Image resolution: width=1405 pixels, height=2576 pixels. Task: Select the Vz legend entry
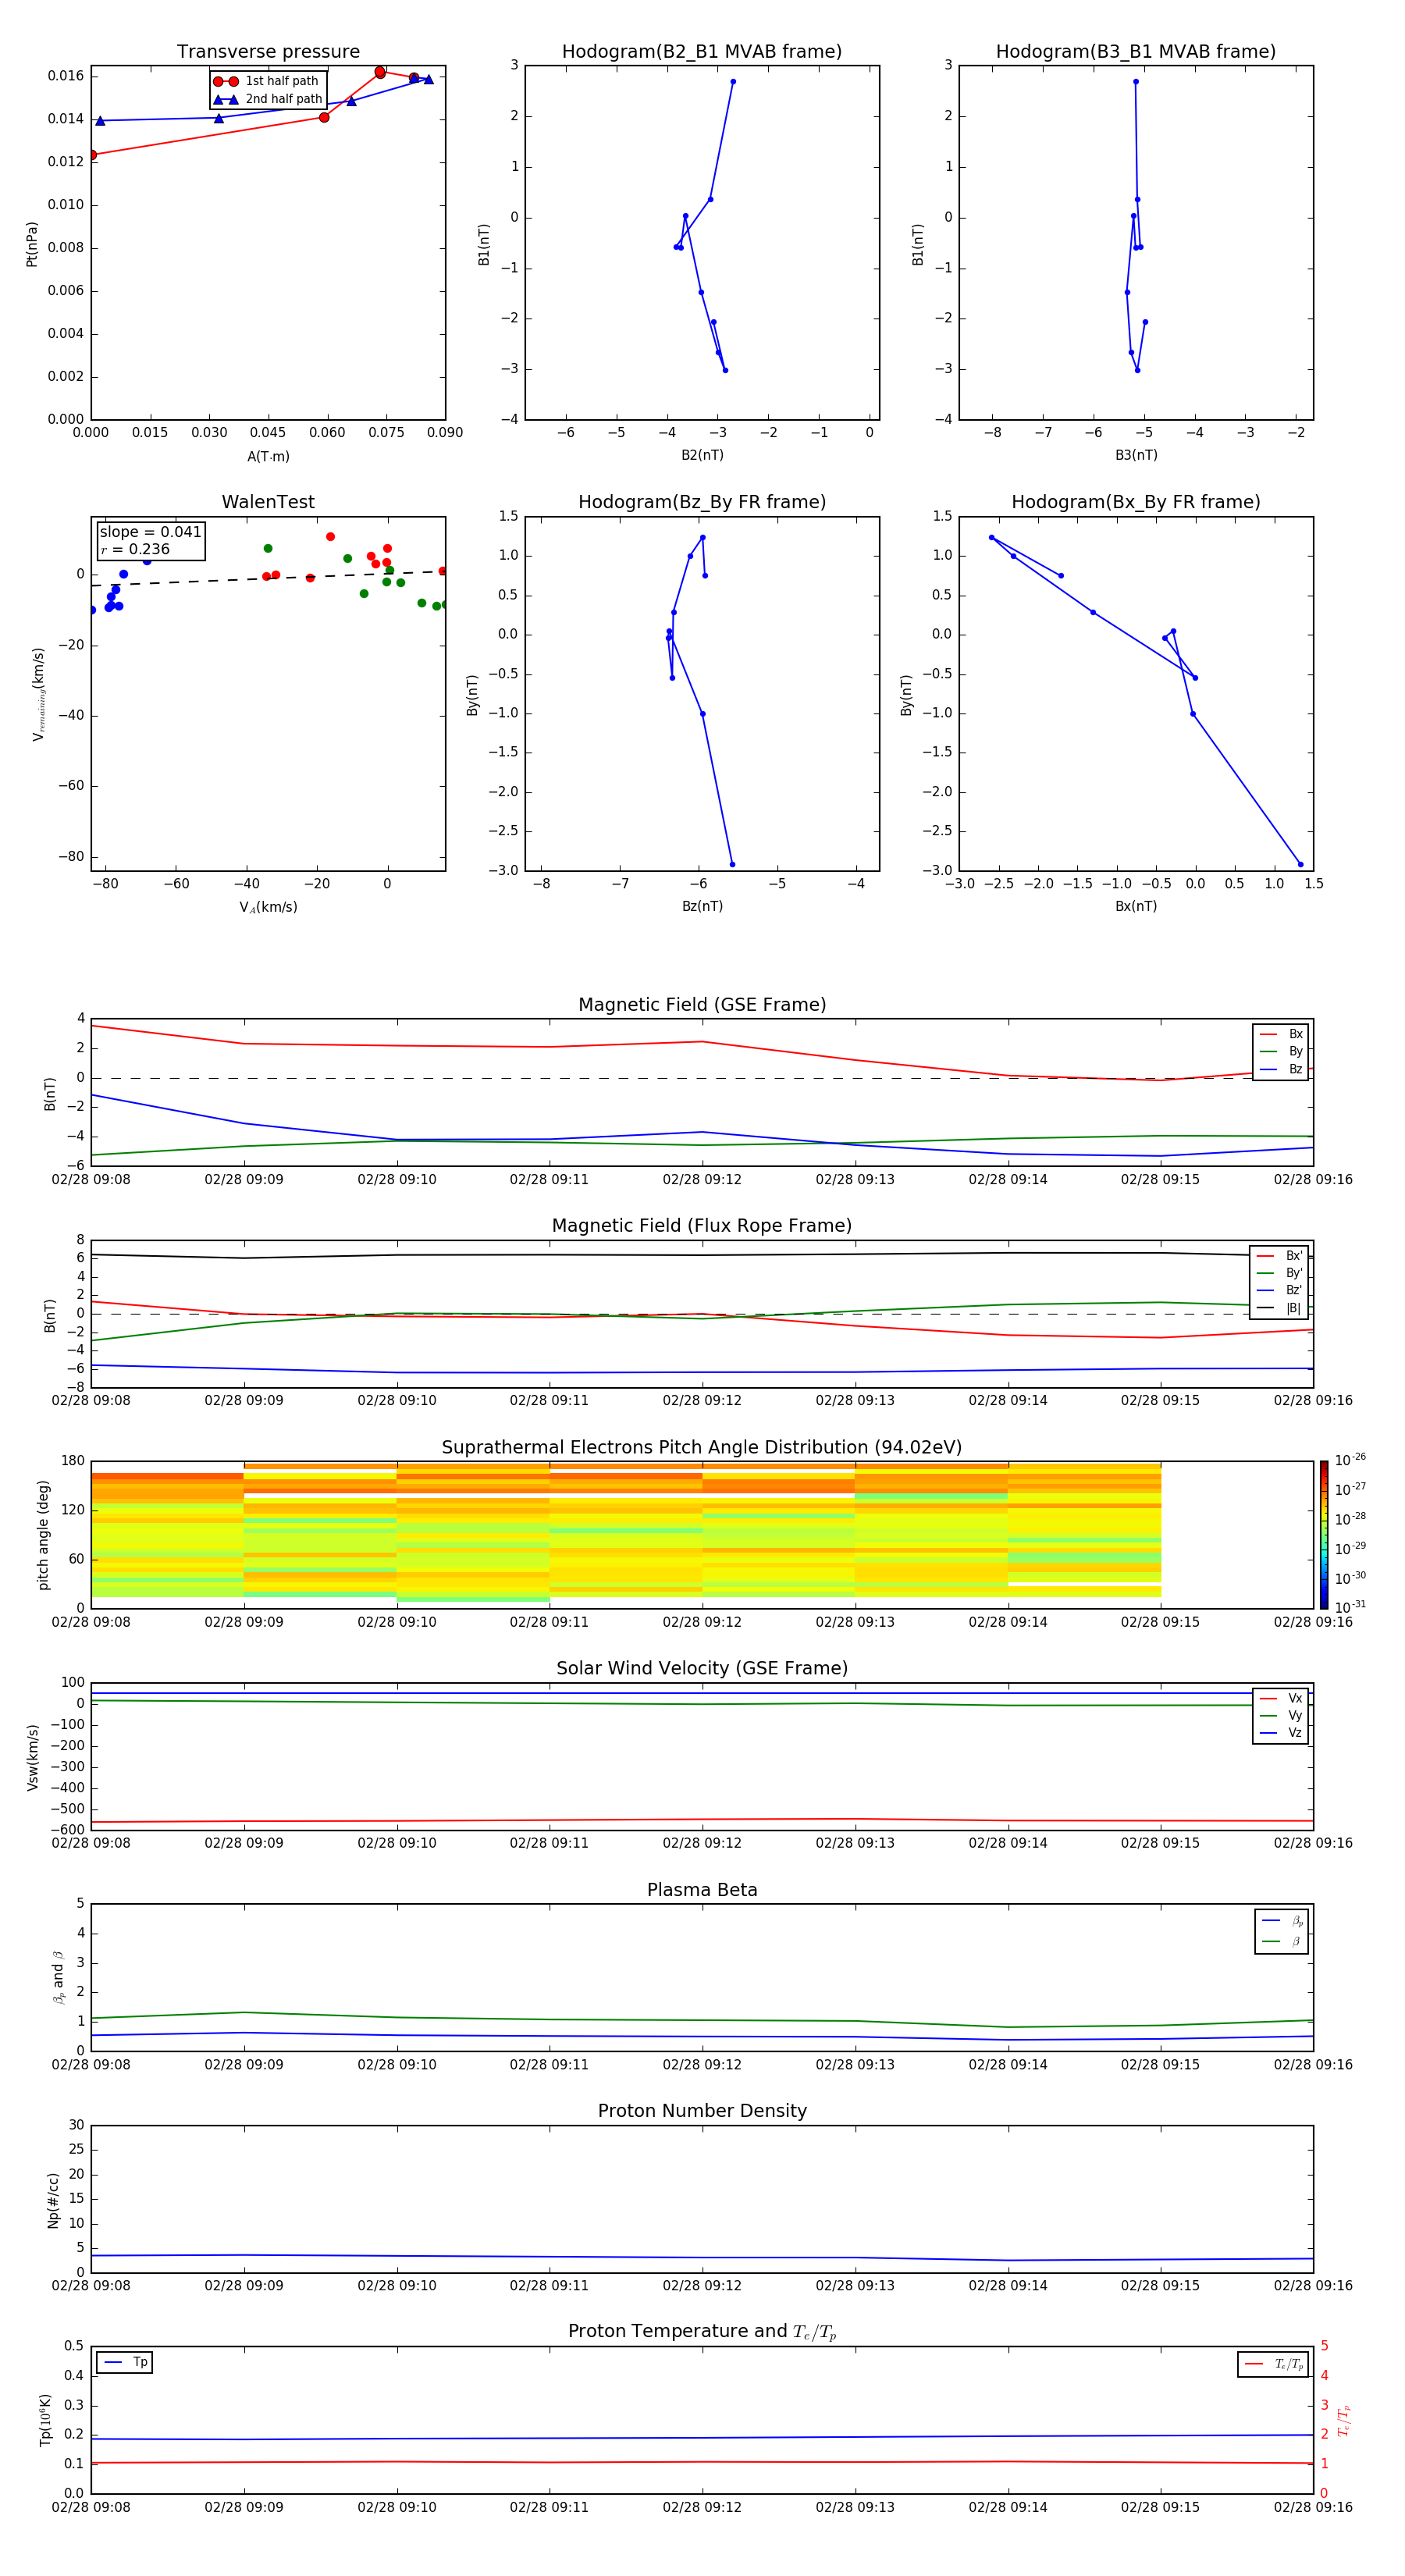coord(1281,1732)
